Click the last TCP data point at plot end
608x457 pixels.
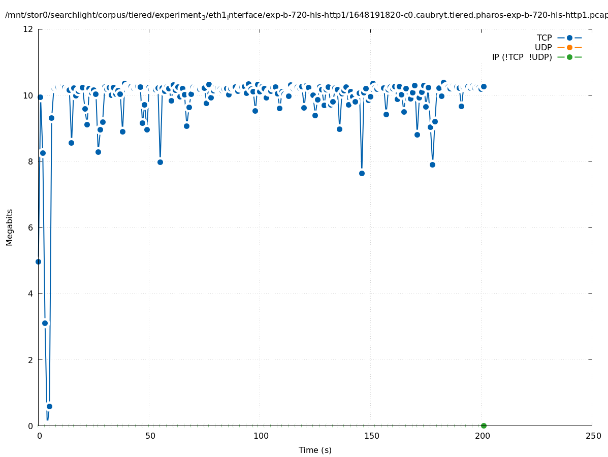(484, 86)
